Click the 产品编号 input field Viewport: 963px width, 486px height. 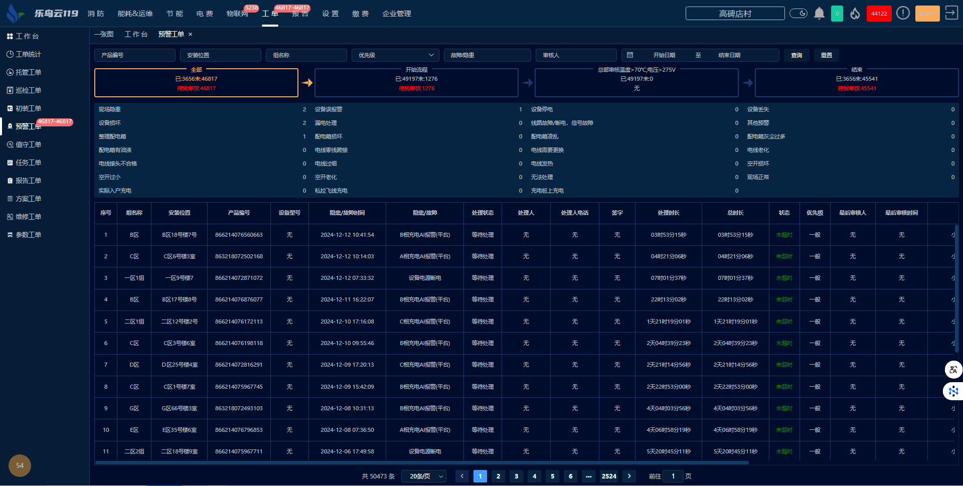pos(135,55)
